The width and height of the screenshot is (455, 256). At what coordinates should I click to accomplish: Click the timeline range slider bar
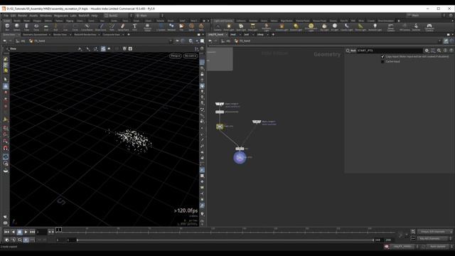225,240
